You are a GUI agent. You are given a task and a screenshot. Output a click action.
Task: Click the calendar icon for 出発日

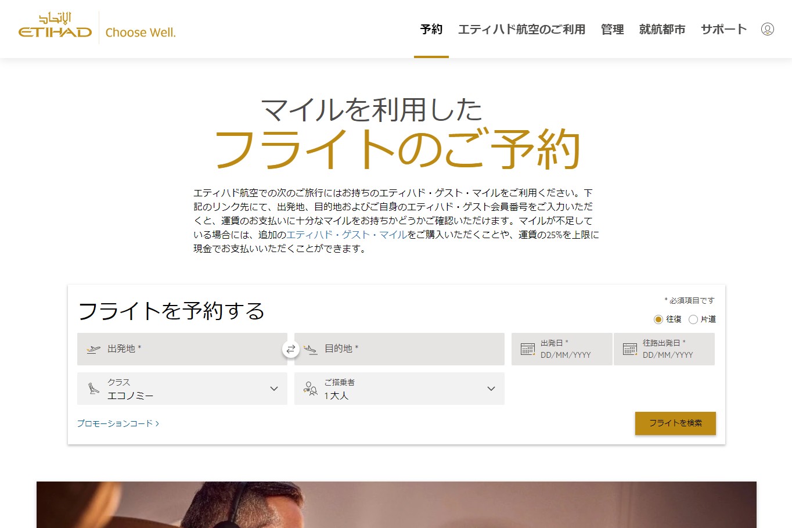[x=528, y=349]
